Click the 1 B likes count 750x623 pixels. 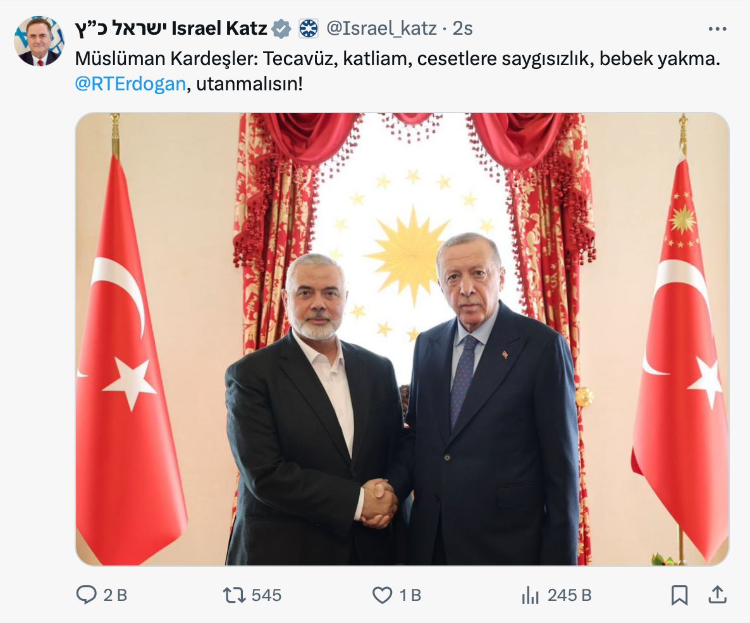point(410,595)
